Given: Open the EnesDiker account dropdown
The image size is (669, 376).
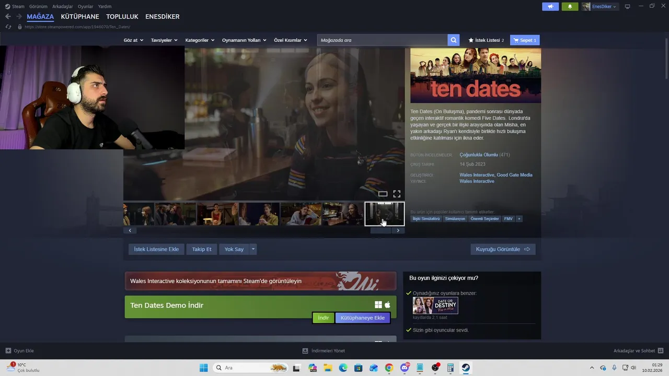Looking at the screenshot, I should click(600, 6).
